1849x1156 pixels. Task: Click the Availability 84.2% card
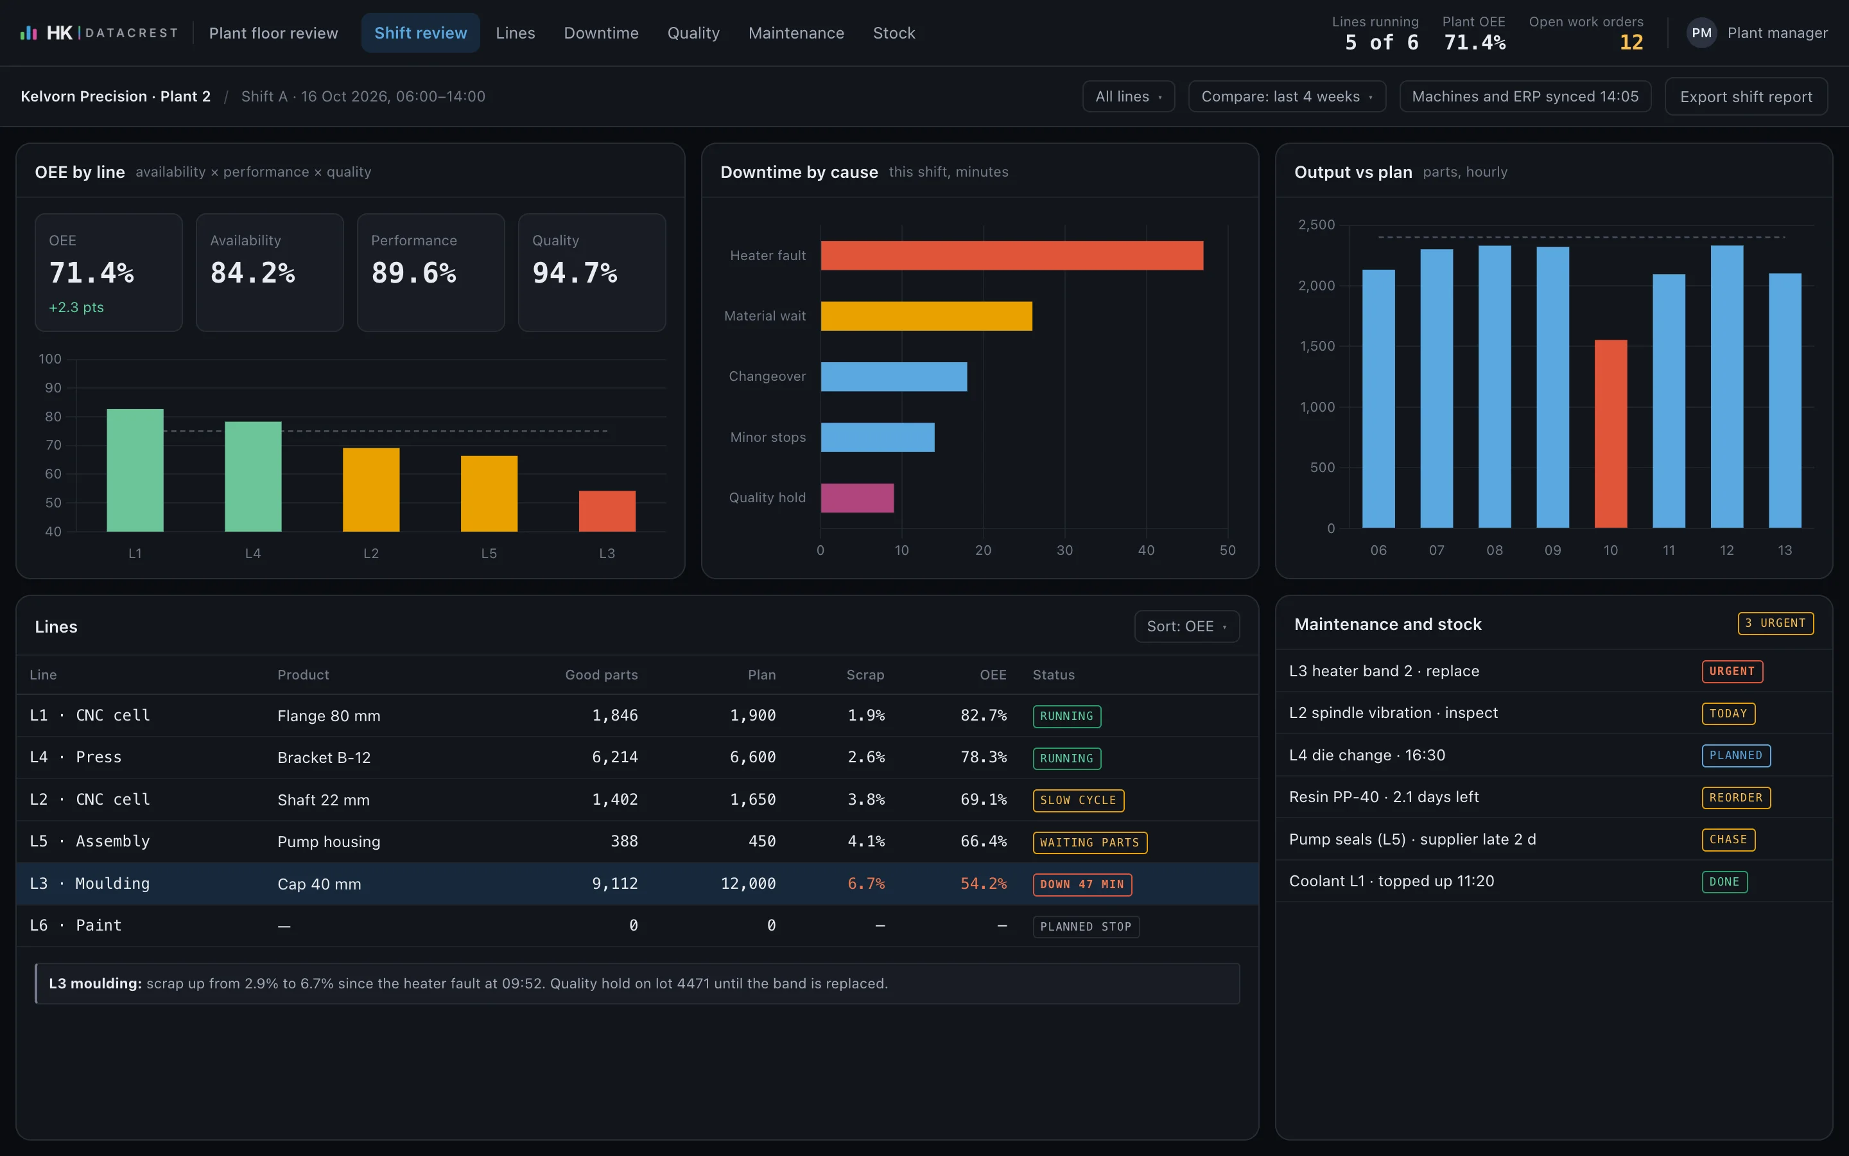pyautogui.click(x=270, y=272)
